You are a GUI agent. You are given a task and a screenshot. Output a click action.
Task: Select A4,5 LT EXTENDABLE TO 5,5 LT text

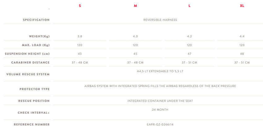pos(160,71)
